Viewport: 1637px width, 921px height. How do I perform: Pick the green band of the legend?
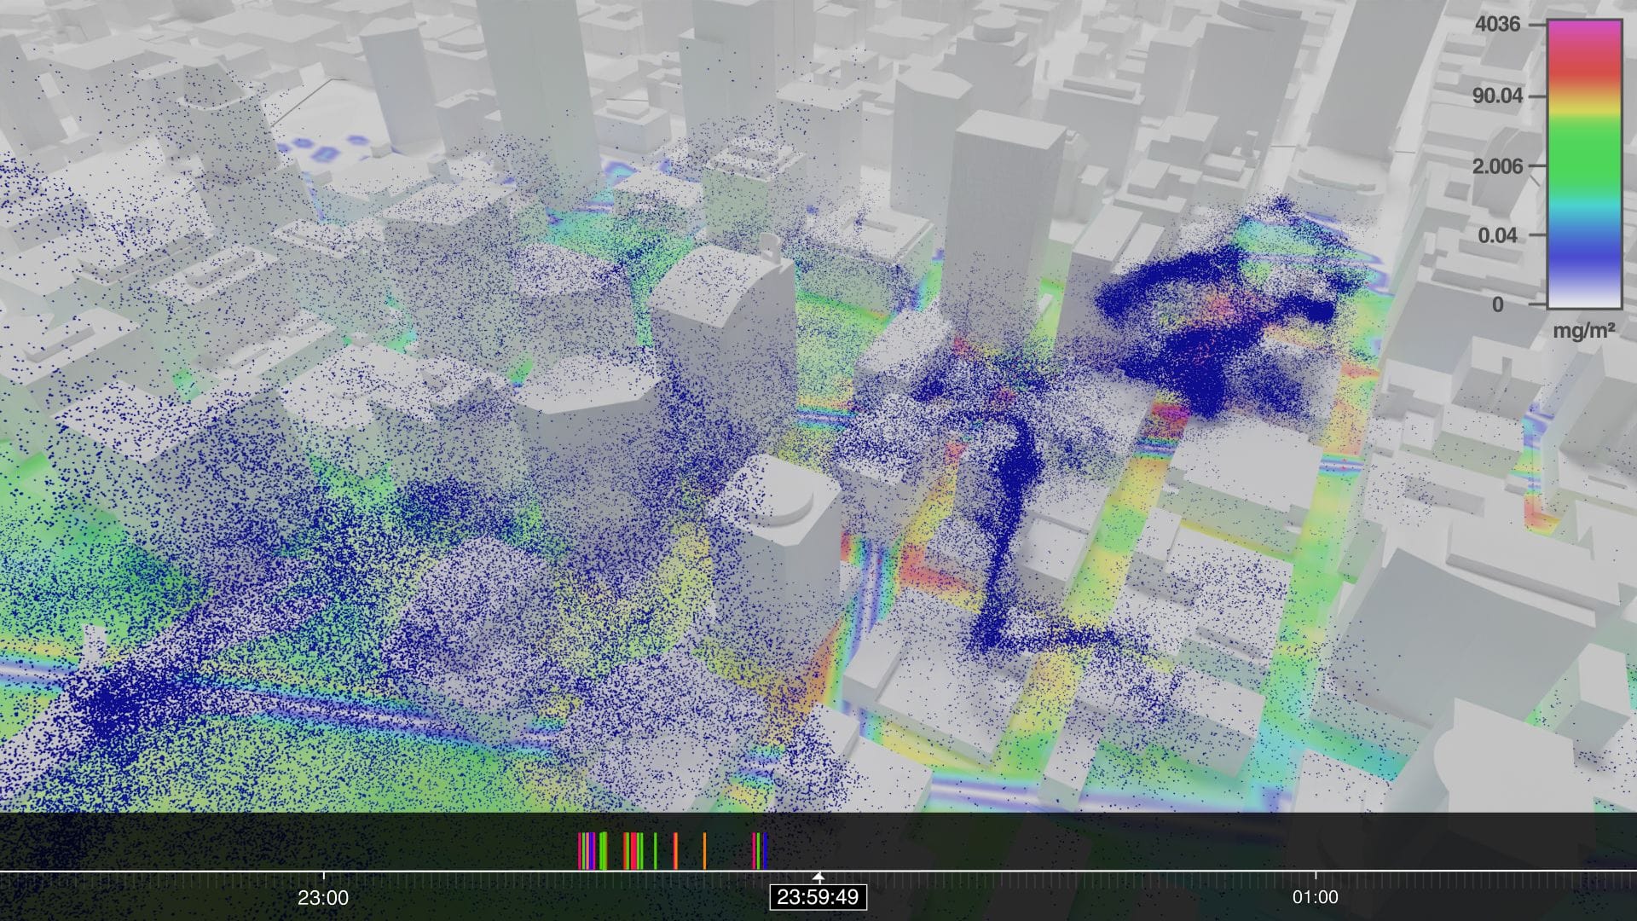(x=1583, y=153)
